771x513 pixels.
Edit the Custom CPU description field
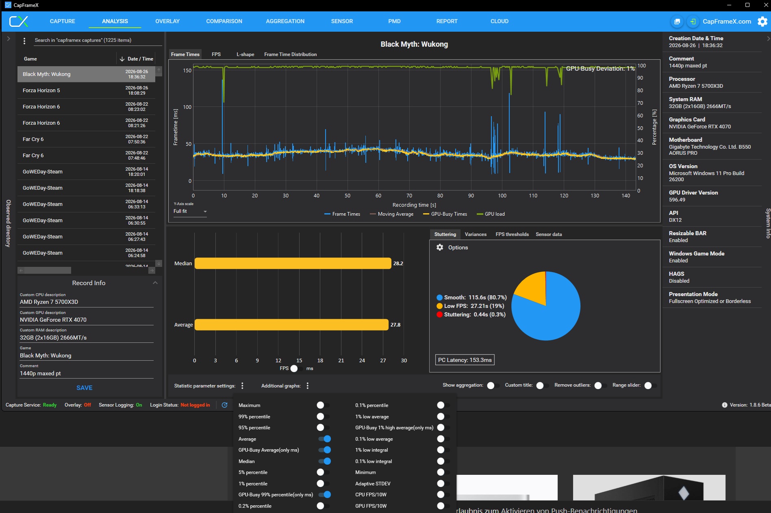pyautogui.click(x=87, y=302)
